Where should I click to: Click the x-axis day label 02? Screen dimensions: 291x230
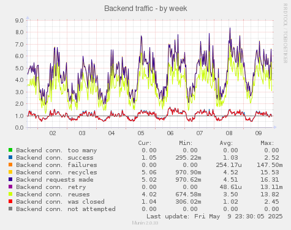coord(53,133)
